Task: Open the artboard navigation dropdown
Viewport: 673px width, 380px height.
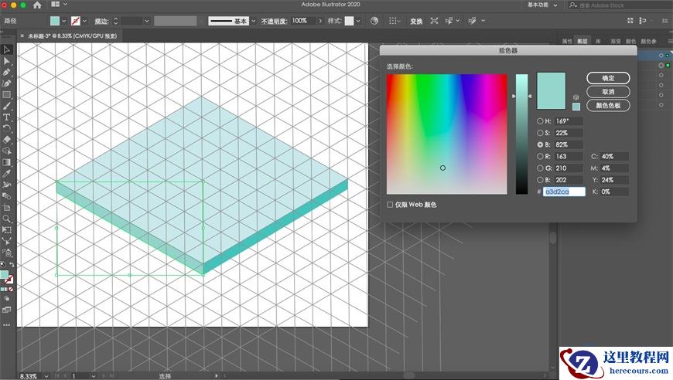Action: tap(93, 375)
